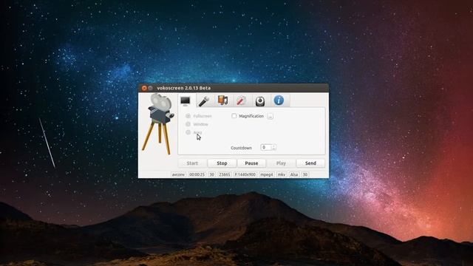The image size is (473, 266).
Task: Click the 'Alsa' status bar entry
Action: (294, 174)
